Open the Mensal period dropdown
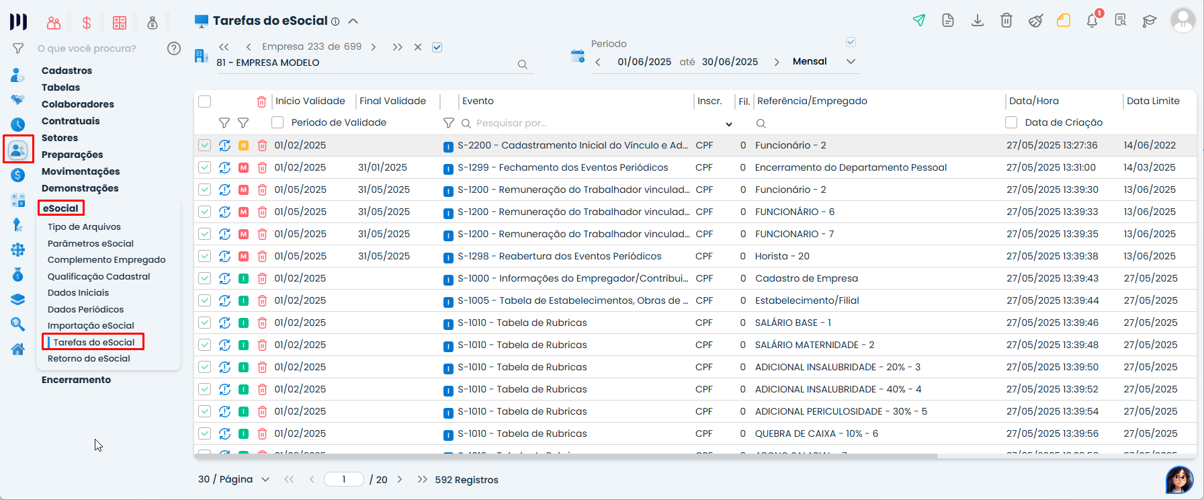 click(x=851, y=61)
